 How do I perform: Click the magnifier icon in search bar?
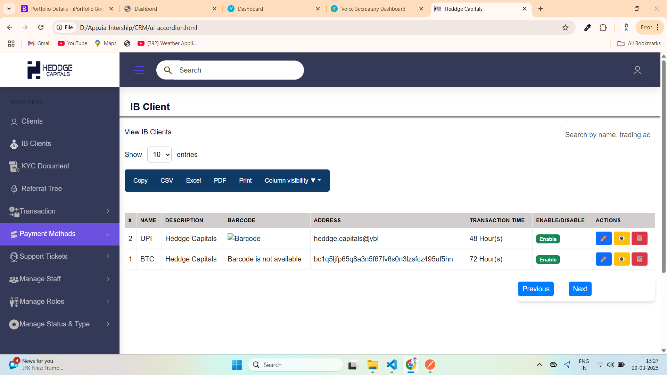tap(168, 70)
